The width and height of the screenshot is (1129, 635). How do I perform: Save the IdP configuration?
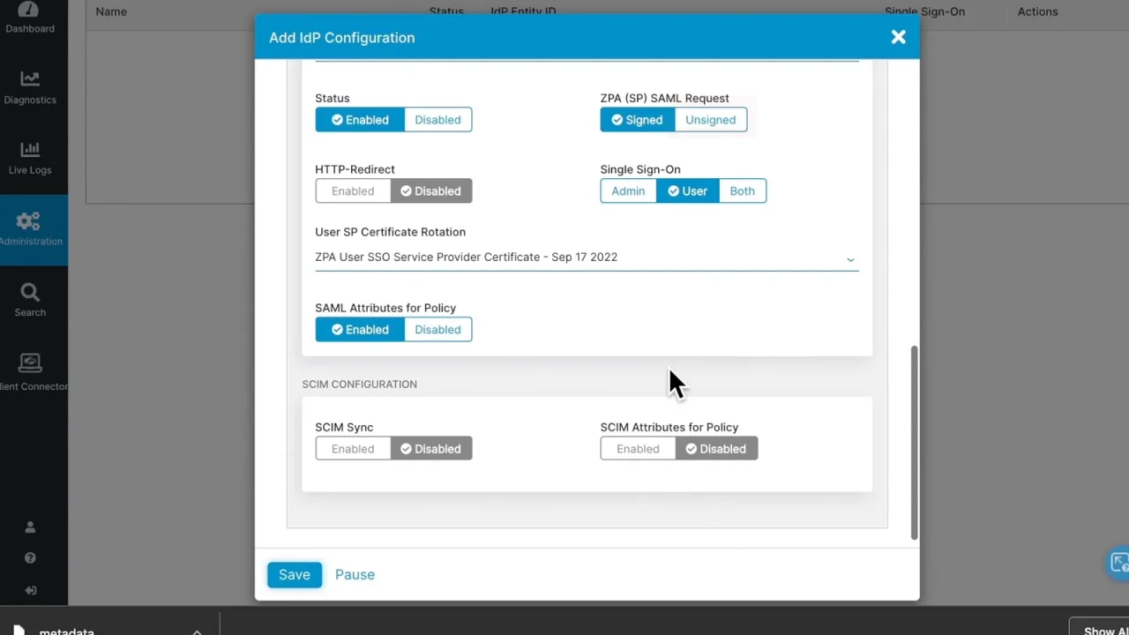[295, 575]
